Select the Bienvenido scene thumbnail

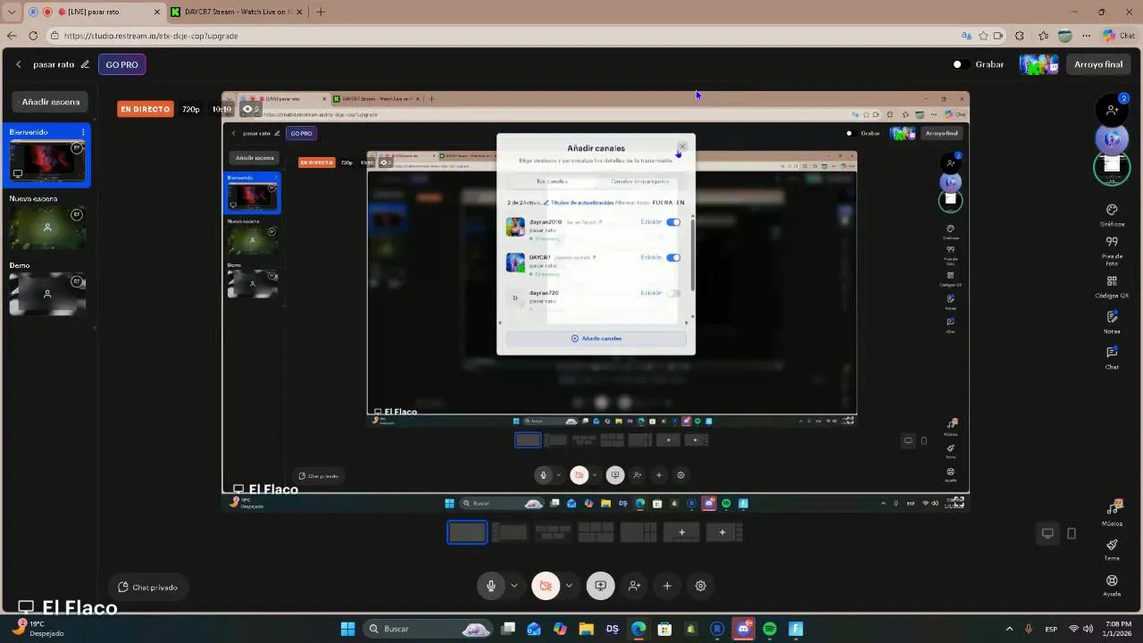click(x=47, y=162)
